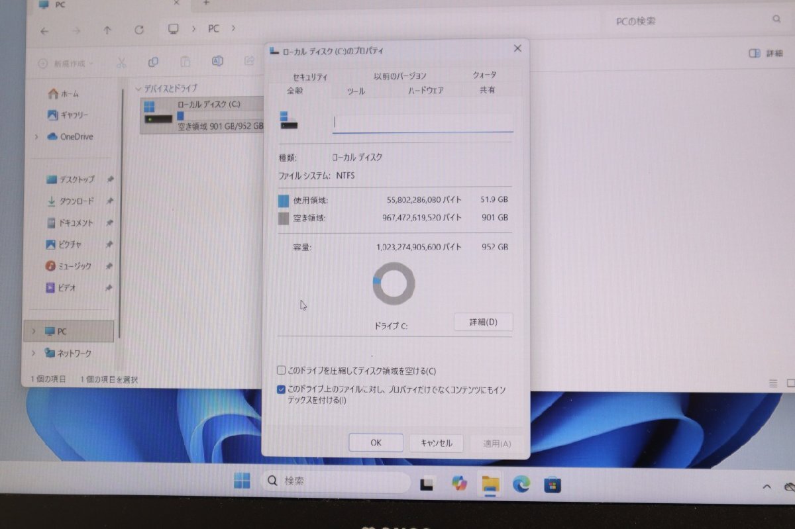Expand the OneDrive tree item chevron
The height and width of the screenshot is (529, 795).
pyautogui.click(x=35, y=136)
